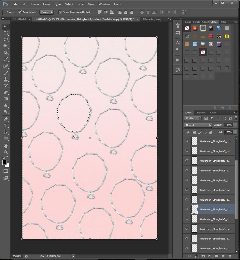Toggle lock image pixels brush icon
The height and width of the screenshot is (260, 240).
[x=200, y=132]
